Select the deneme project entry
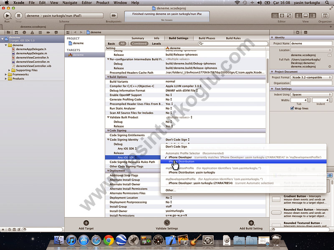Viewport: 334px width, 250px height. pos(78,43)
